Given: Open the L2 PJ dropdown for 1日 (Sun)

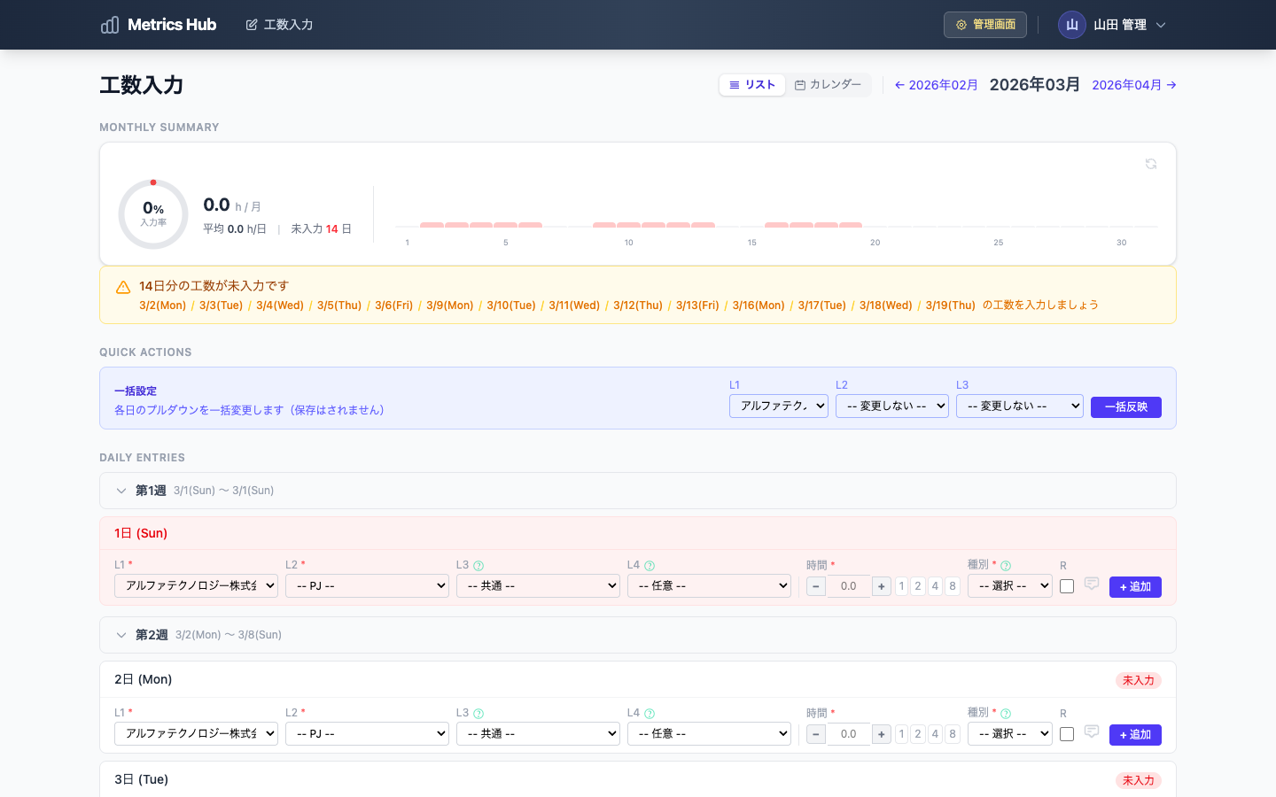Looking at the screenshot, I should 367,586.
